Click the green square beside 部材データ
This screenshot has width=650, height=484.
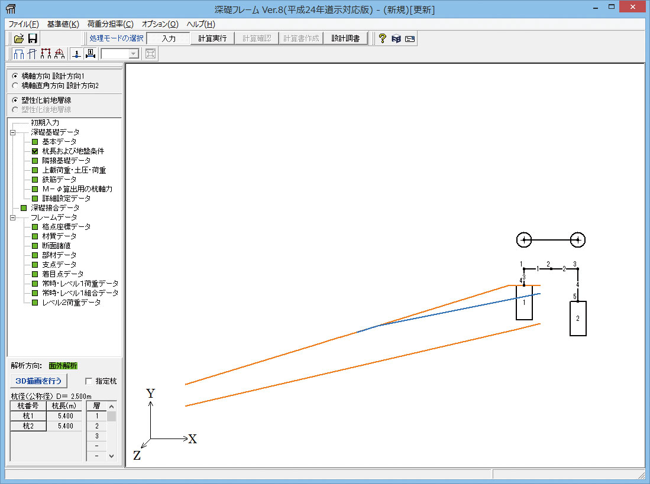[x=35, y=255]
